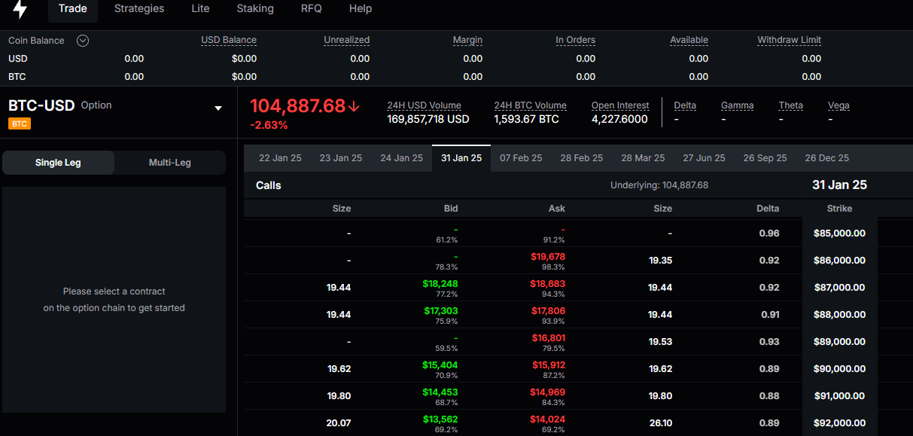Select the 07 Feb 25 expiry tab

click(x=521, y=158)
